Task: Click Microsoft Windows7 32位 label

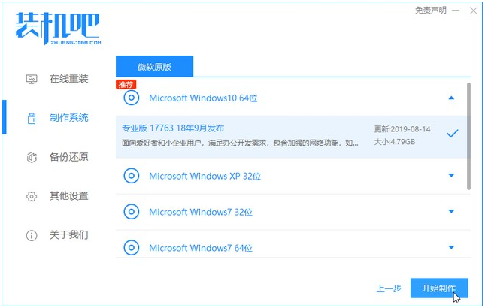Action: 201,213
